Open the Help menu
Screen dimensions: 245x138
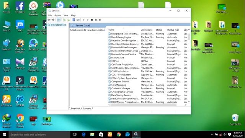(73, 15)
